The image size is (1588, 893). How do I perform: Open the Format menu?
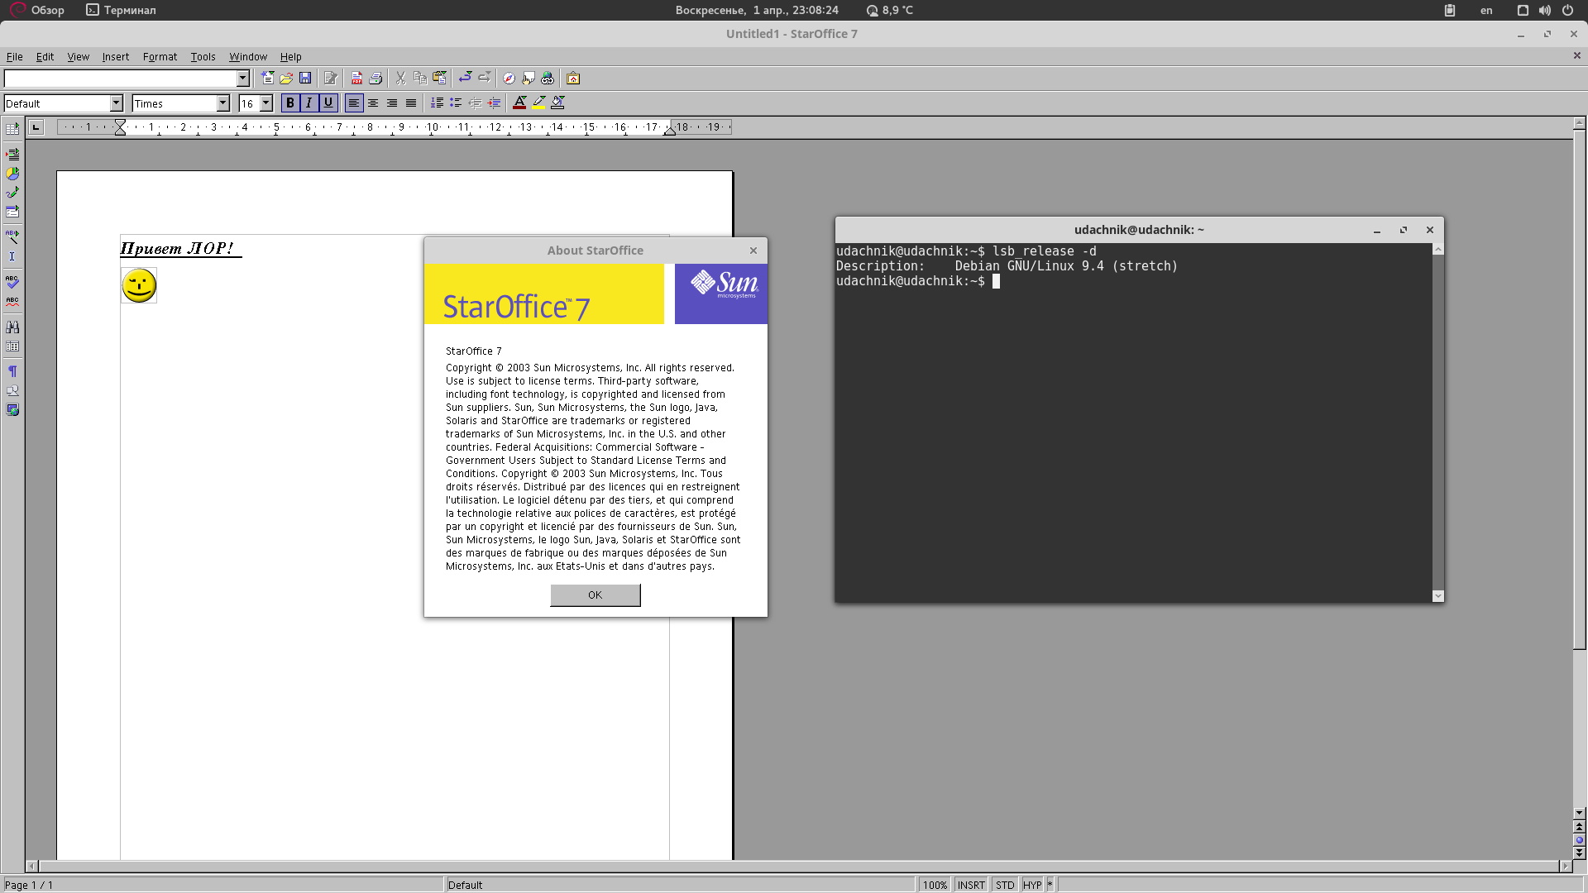(160, 57)
